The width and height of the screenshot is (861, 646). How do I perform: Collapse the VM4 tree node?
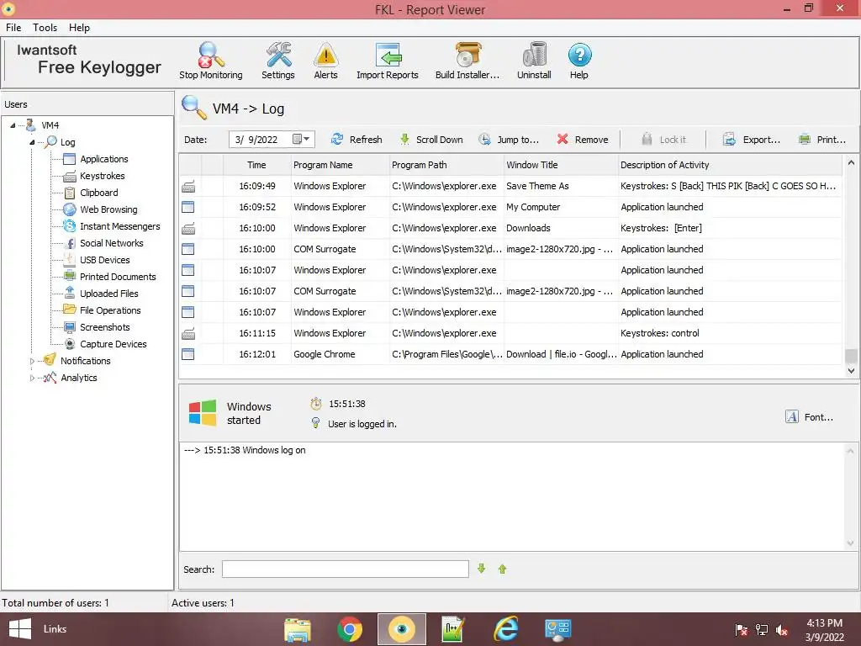(x=13, y=125)
